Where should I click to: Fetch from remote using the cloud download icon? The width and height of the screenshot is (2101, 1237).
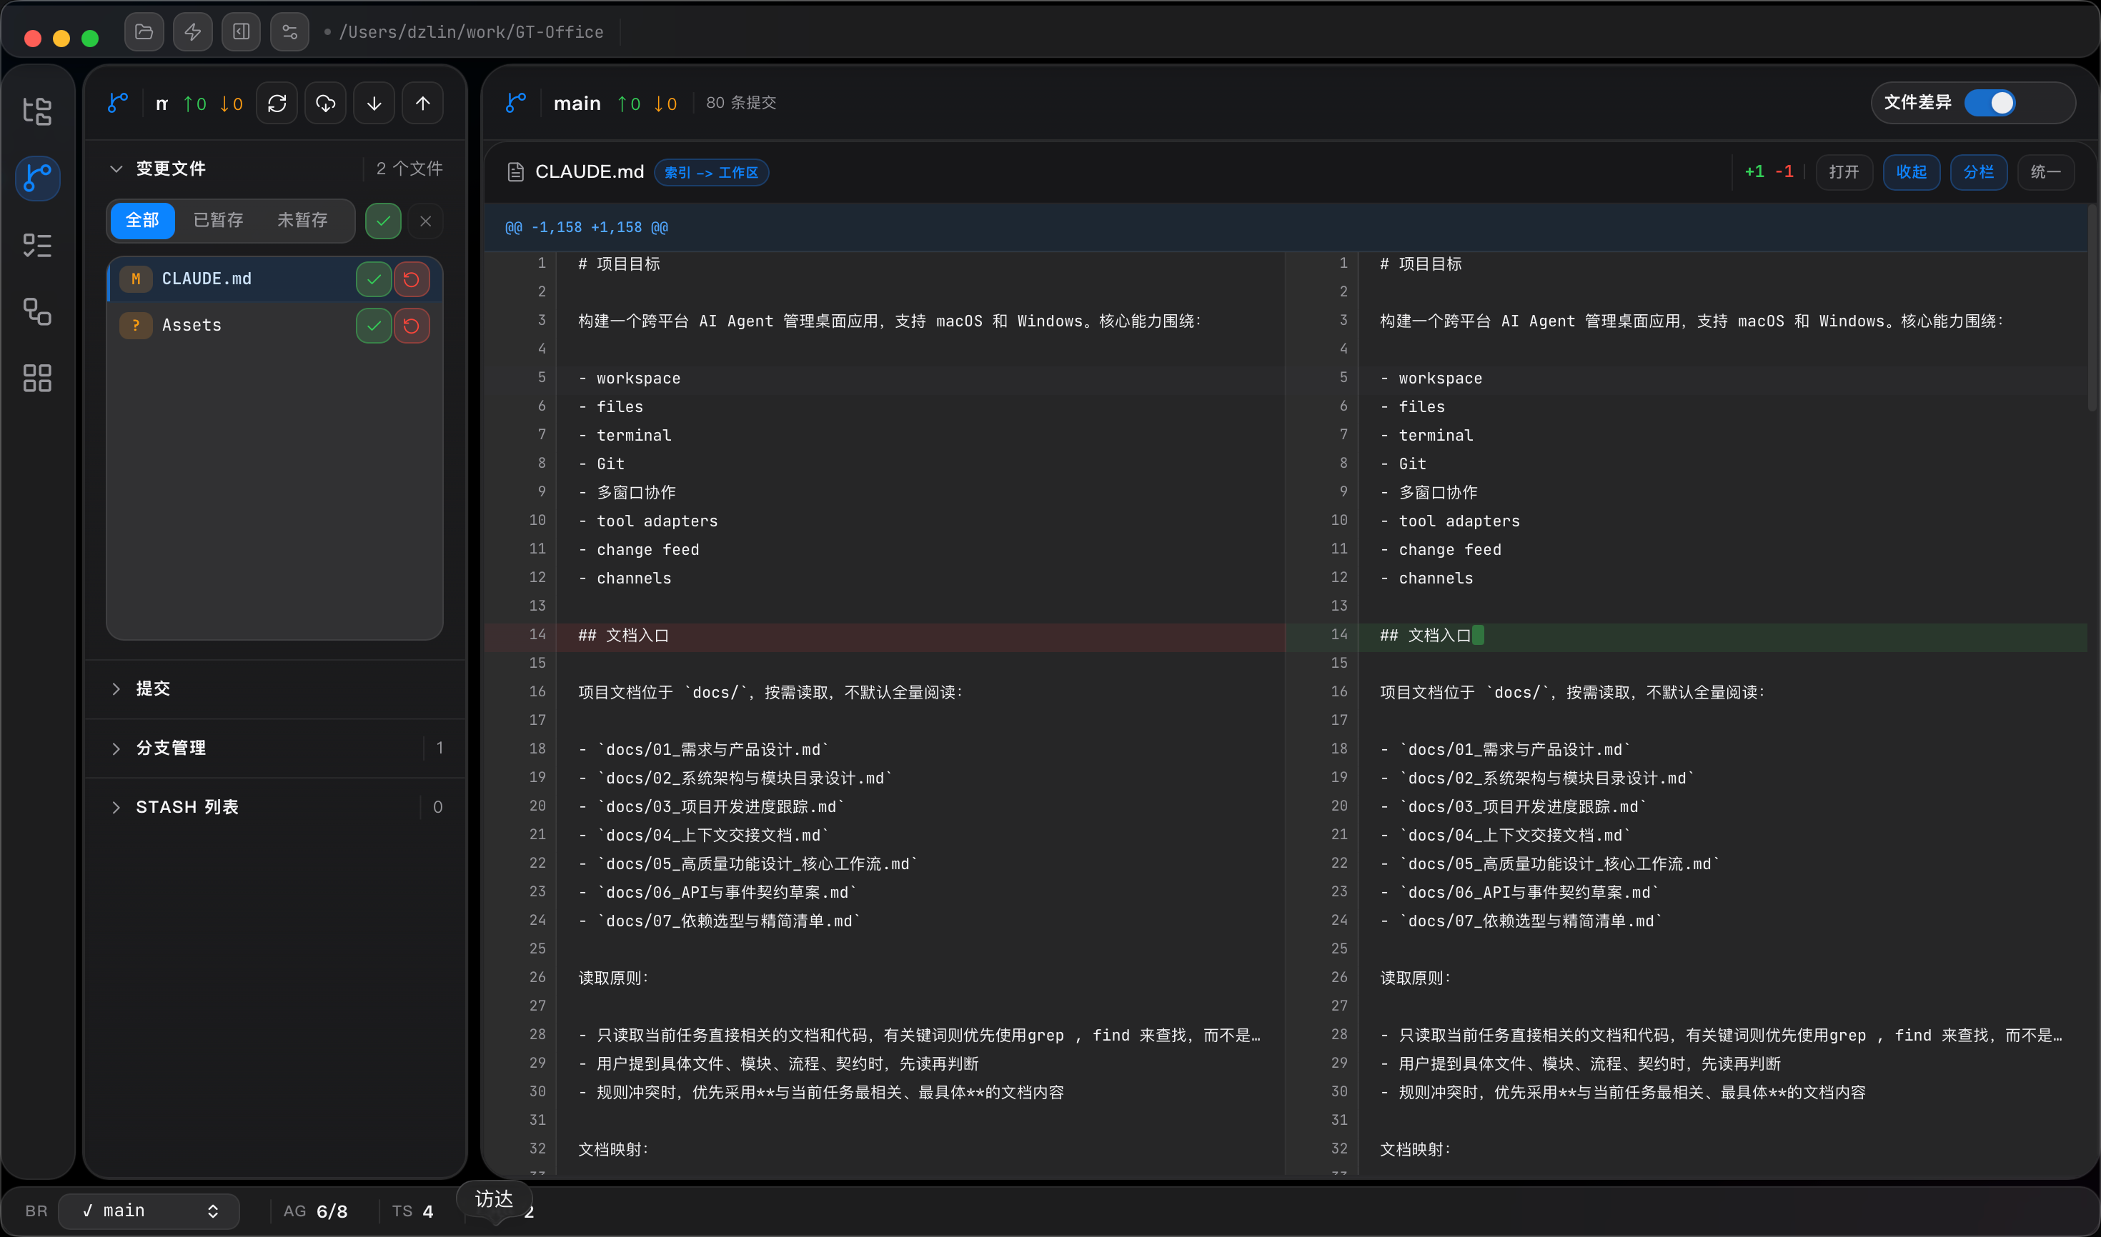coord(325,103)
